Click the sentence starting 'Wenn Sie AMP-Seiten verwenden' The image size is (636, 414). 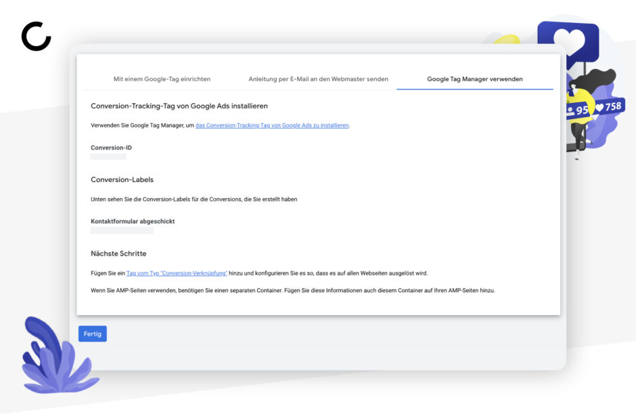(293, 290)
